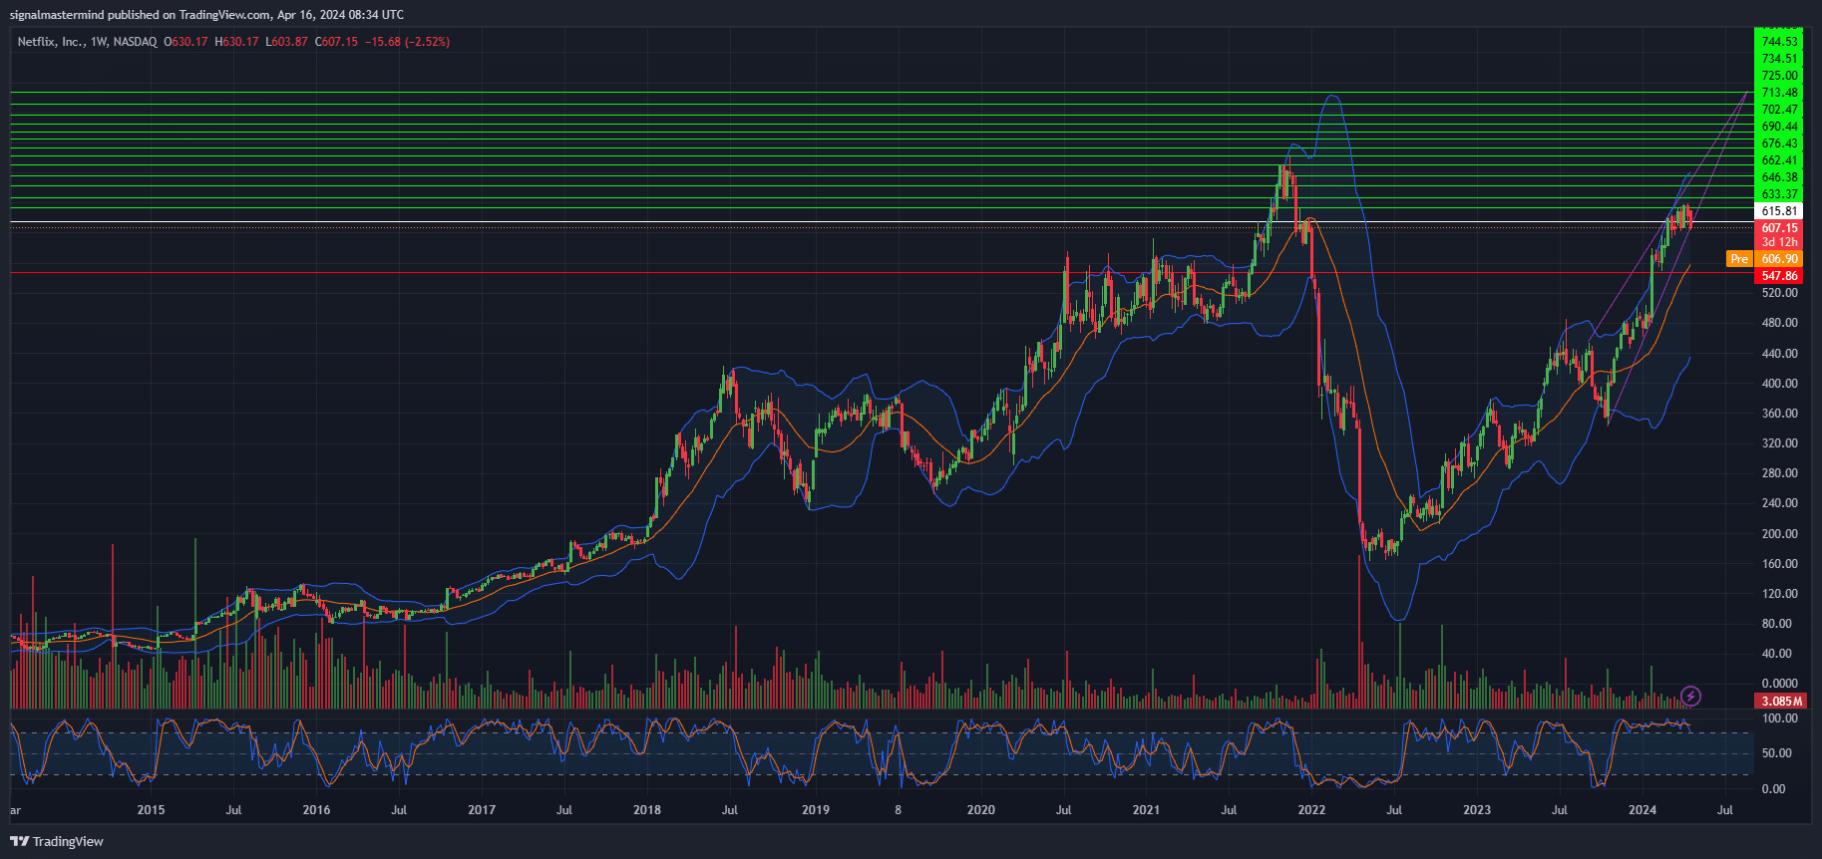The height and width of the screenshot is (859, 1822).
Task: Click the high value H630.17
Action: [x=237, y=42]
